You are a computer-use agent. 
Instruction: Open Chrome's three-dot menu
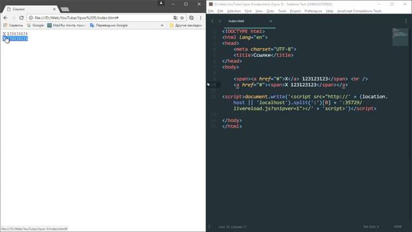[200, 18]
